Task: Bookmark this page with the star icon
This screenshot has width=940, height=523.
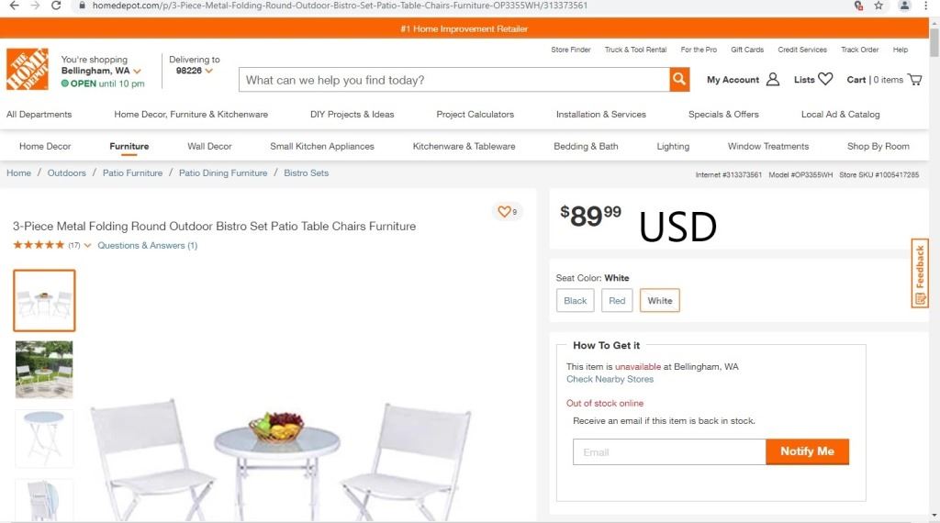Action: [x=878, y=6]
